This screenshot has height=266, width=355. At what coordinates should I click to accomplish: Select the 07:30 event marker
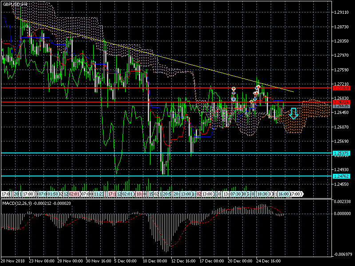[236, 194]
